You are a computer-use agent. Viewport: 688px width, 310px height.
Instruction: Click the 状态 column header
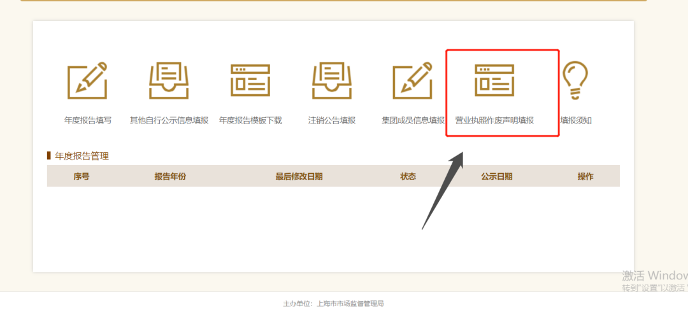408,177
